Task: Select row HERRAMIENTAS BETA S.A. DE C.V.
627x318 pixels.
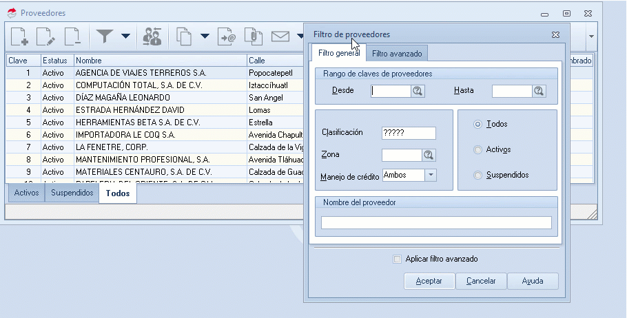Action: coord(155,123)
